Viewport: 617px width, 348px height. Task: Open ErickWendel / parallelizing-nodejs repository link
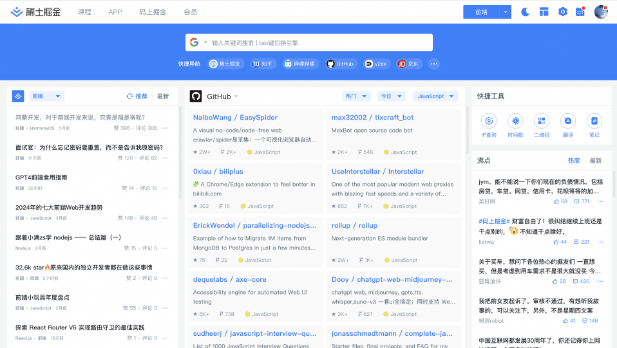(254, 225)
